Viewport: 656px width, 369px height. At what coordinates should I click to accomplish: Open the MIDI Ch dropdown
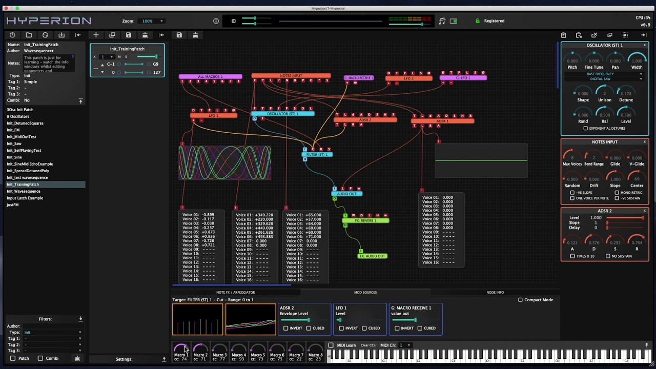click(405, 345)
